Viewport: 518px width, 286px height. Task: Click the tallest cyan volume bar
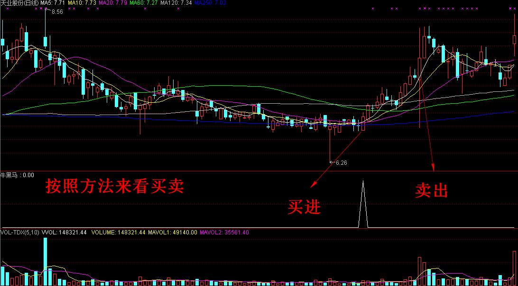click(x=45, y=261)
